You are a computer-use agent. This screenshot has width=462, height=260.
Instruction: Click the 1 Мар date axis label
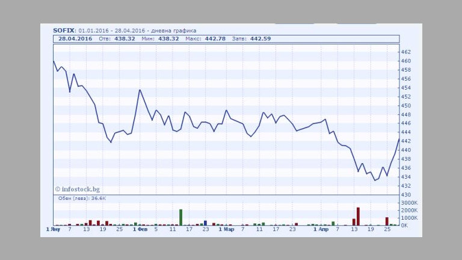pyautogui.click(x=226, y=229)
